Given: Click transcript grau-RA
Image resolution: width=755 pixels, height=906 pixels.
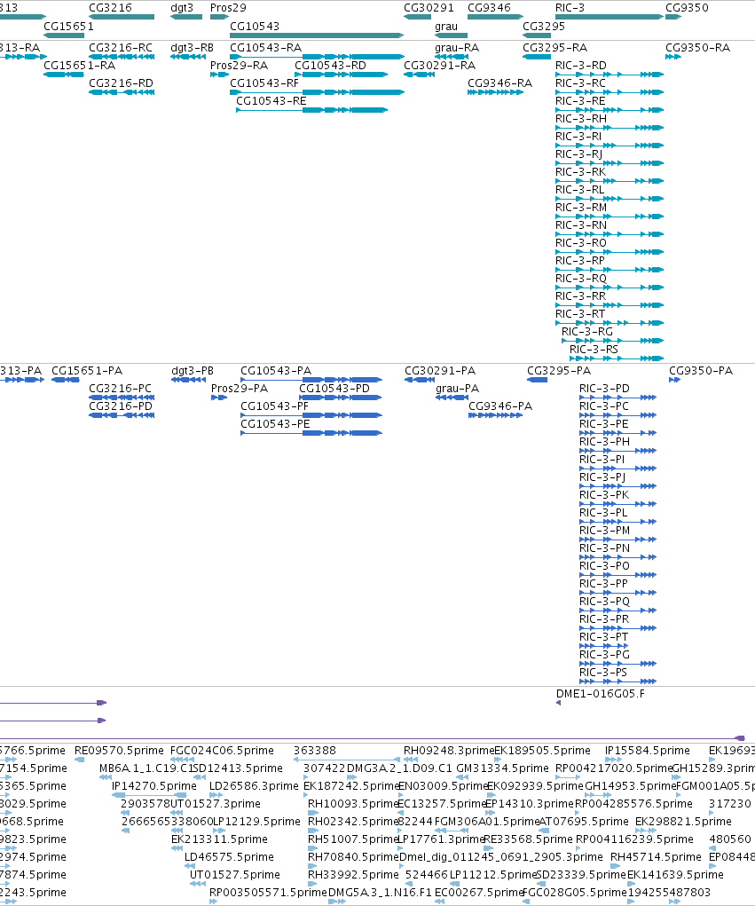Looking at the screenshot, I should pyautogui.click(x=457, y=47).
